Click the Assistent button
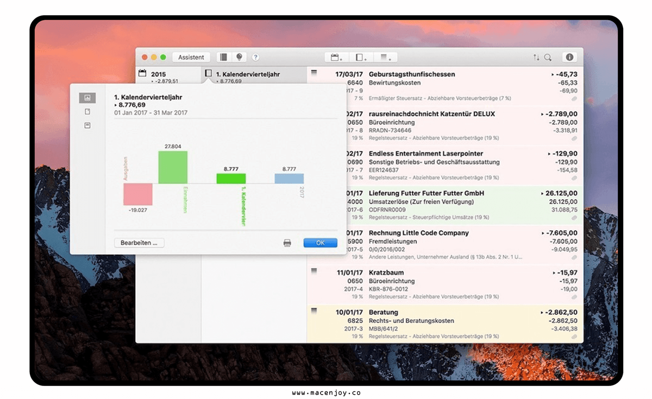Viewport: 652px width, 399px height. coord(191,57)
